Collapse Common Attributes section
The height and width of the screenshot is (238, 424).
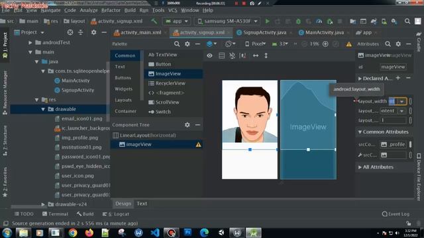point(360,132)
